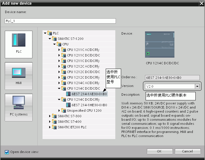Image resolution: width=205 pixels, height=160 pixels.
Task: Click the SIMATIC S7-300 folder icon
Action: click(54, 116)
